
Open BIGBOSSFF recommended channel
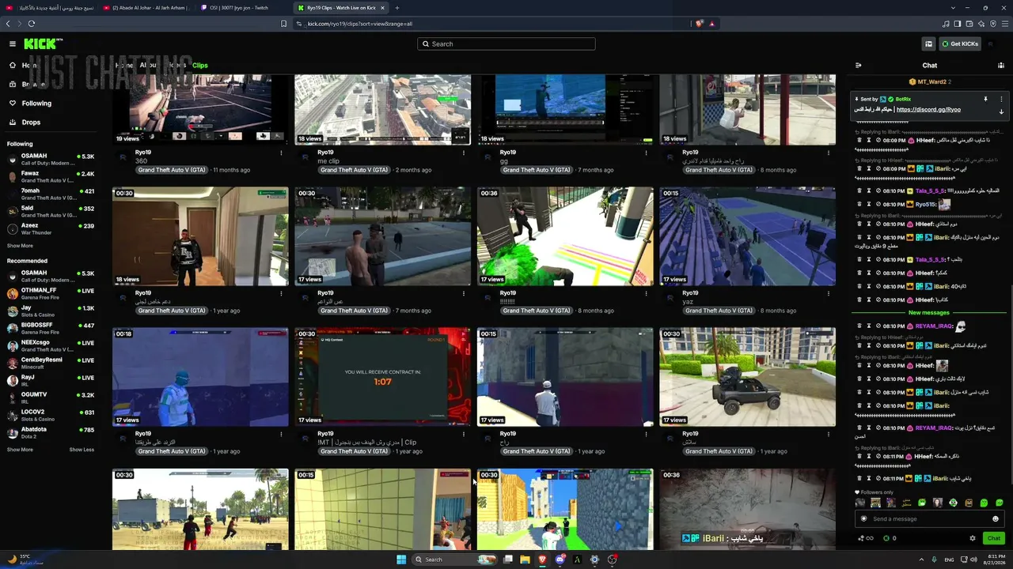51,328
